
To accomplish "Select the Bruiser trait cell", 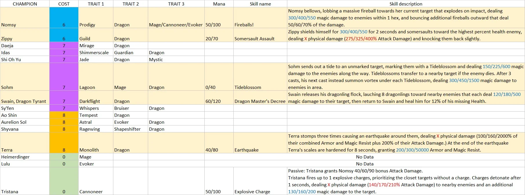I will [x=130, y=108].
